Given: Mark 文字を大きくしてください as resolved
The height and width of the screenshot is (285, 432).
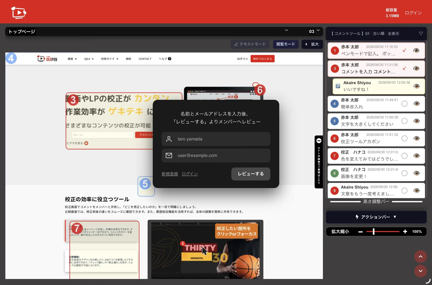Looking at the screenshot, I should 404,121.
